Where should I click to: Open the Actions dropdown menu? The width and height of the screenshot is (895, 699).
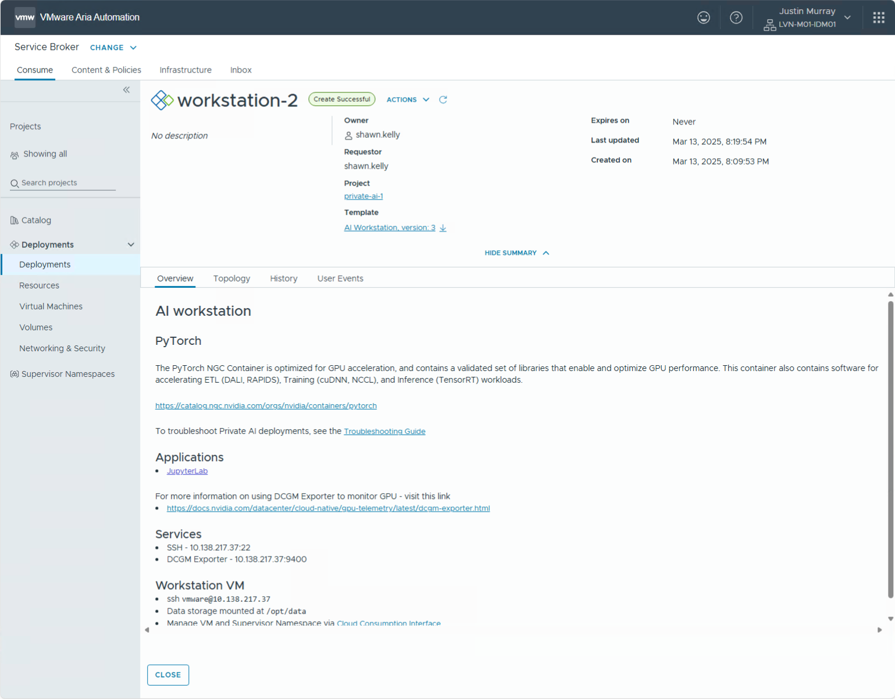408,99
